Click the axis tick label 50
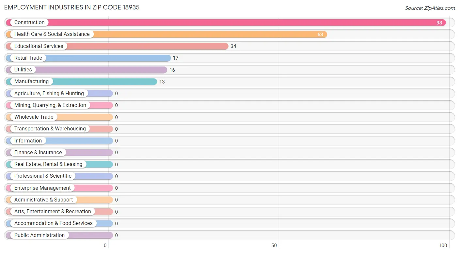Image resolution: width=459 pixels, height=253 pixels. (274, 246)
